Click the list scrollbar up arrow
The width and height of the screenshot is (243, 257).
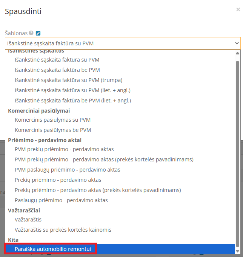click(x=237, y=54)
